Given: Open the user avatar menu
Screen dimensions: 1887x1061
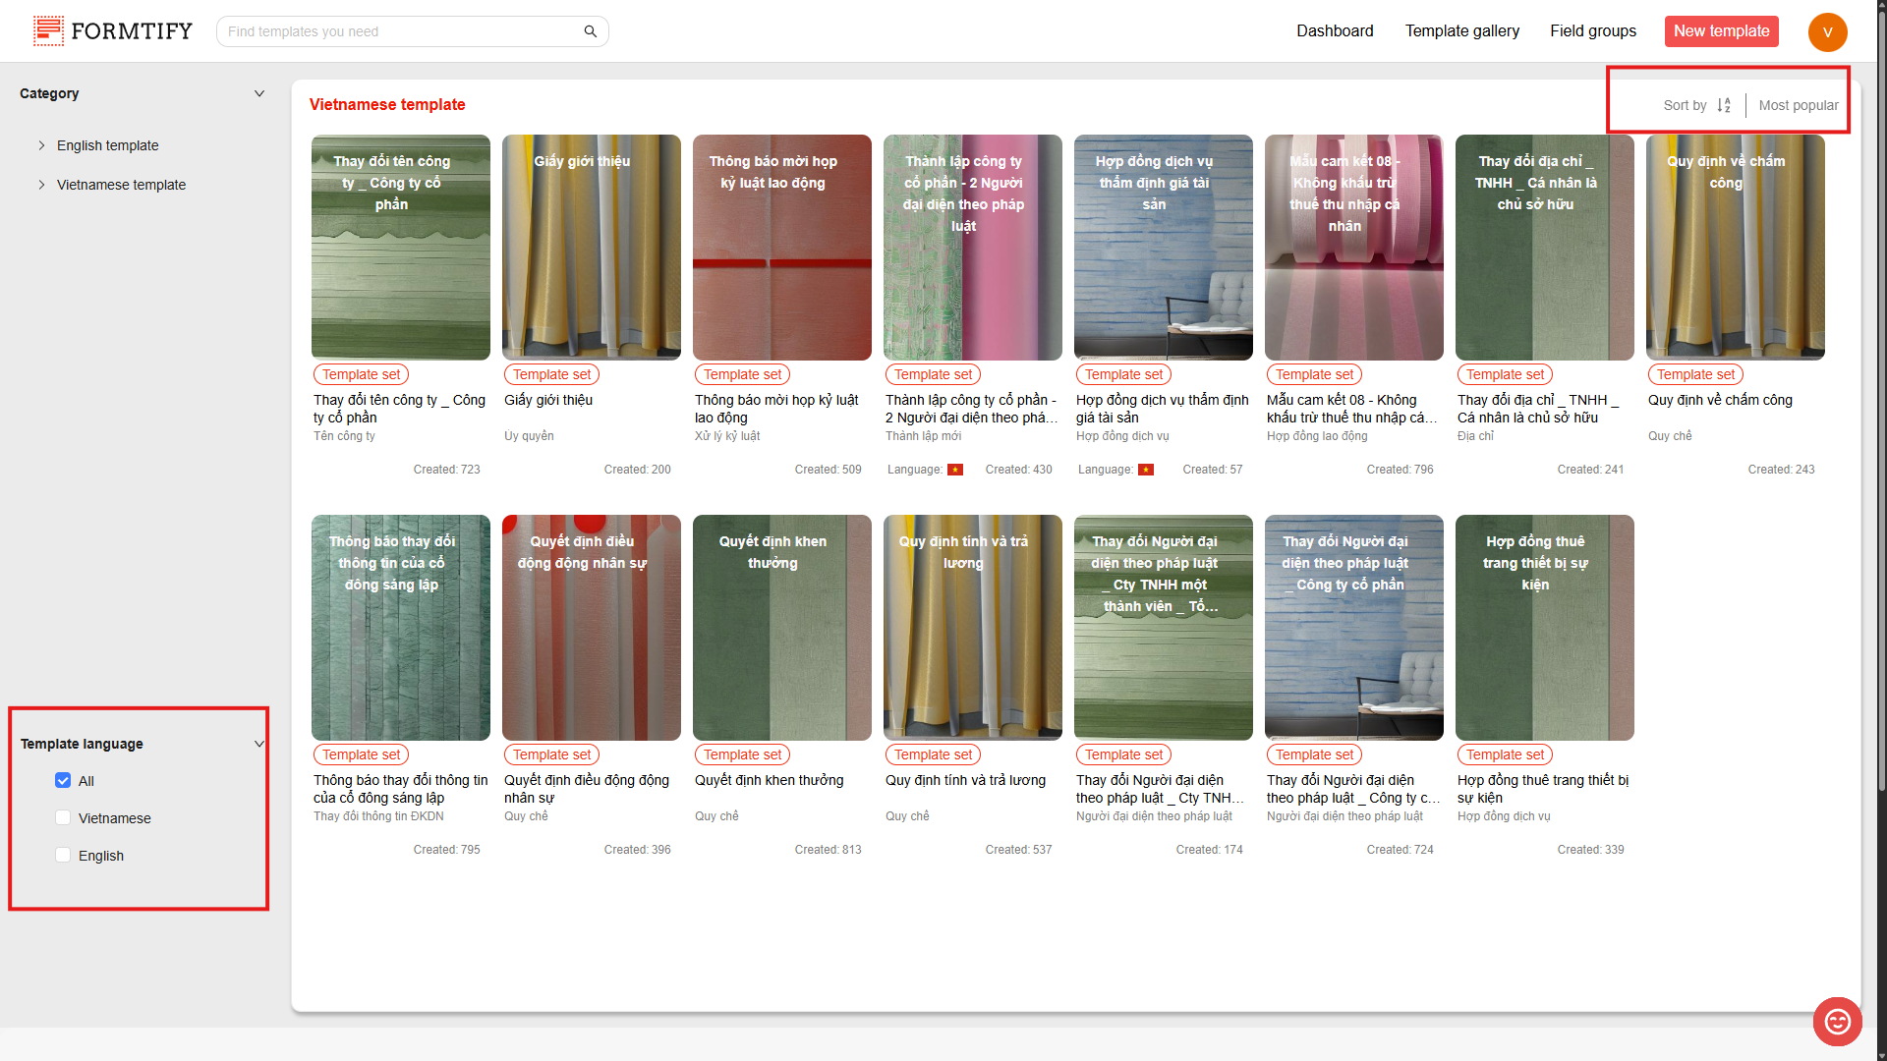Looking at the screenshot, I should (x=1827, y=31).
